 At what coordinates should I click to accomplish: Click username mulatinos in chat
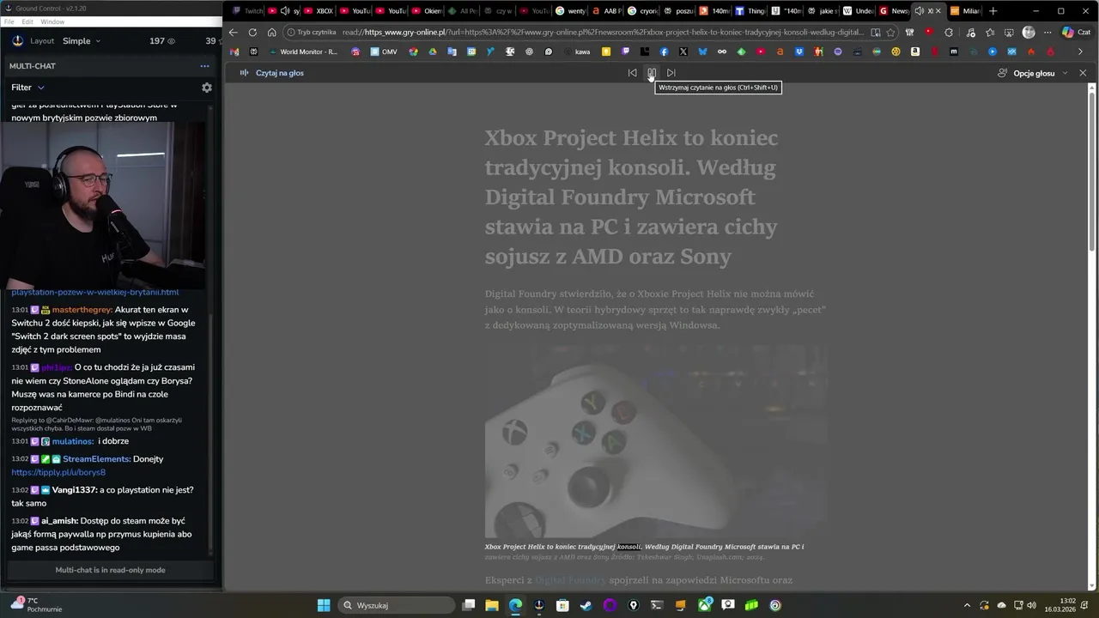tap(73, 441)
